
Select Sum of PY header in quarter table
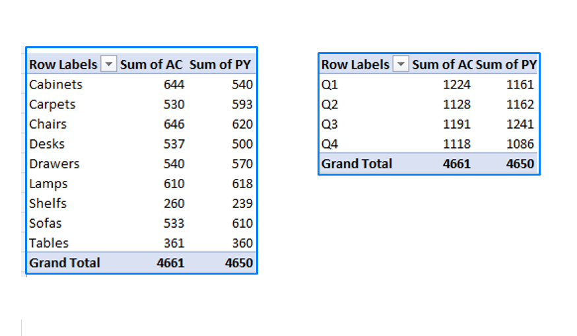506,65
